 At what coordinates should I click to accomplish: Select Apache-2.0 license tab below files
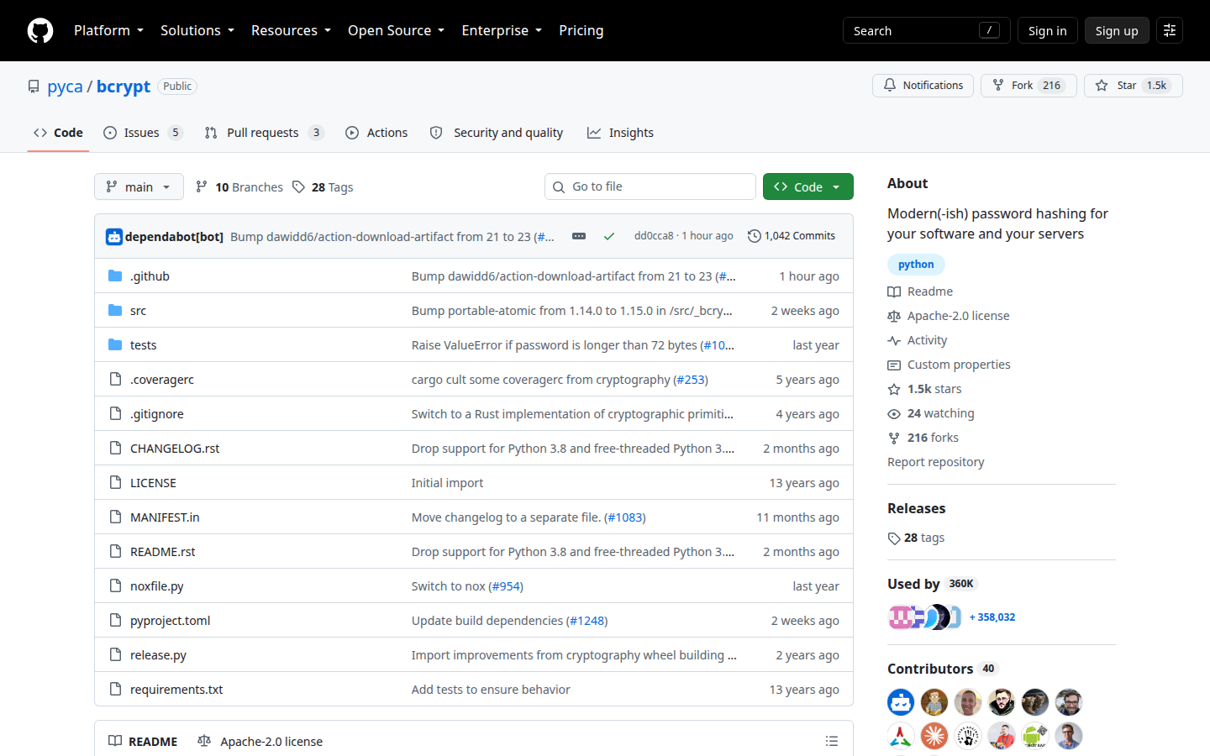[260, 741]
